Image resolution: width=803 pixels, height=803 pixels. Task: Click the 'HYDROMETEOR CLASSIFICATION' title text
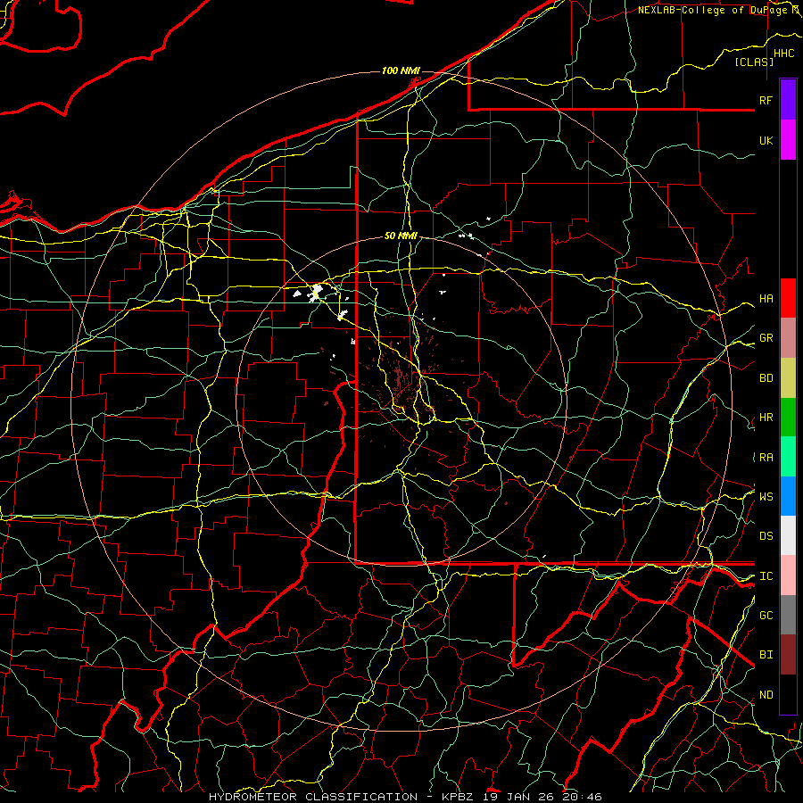pos(313,797)
